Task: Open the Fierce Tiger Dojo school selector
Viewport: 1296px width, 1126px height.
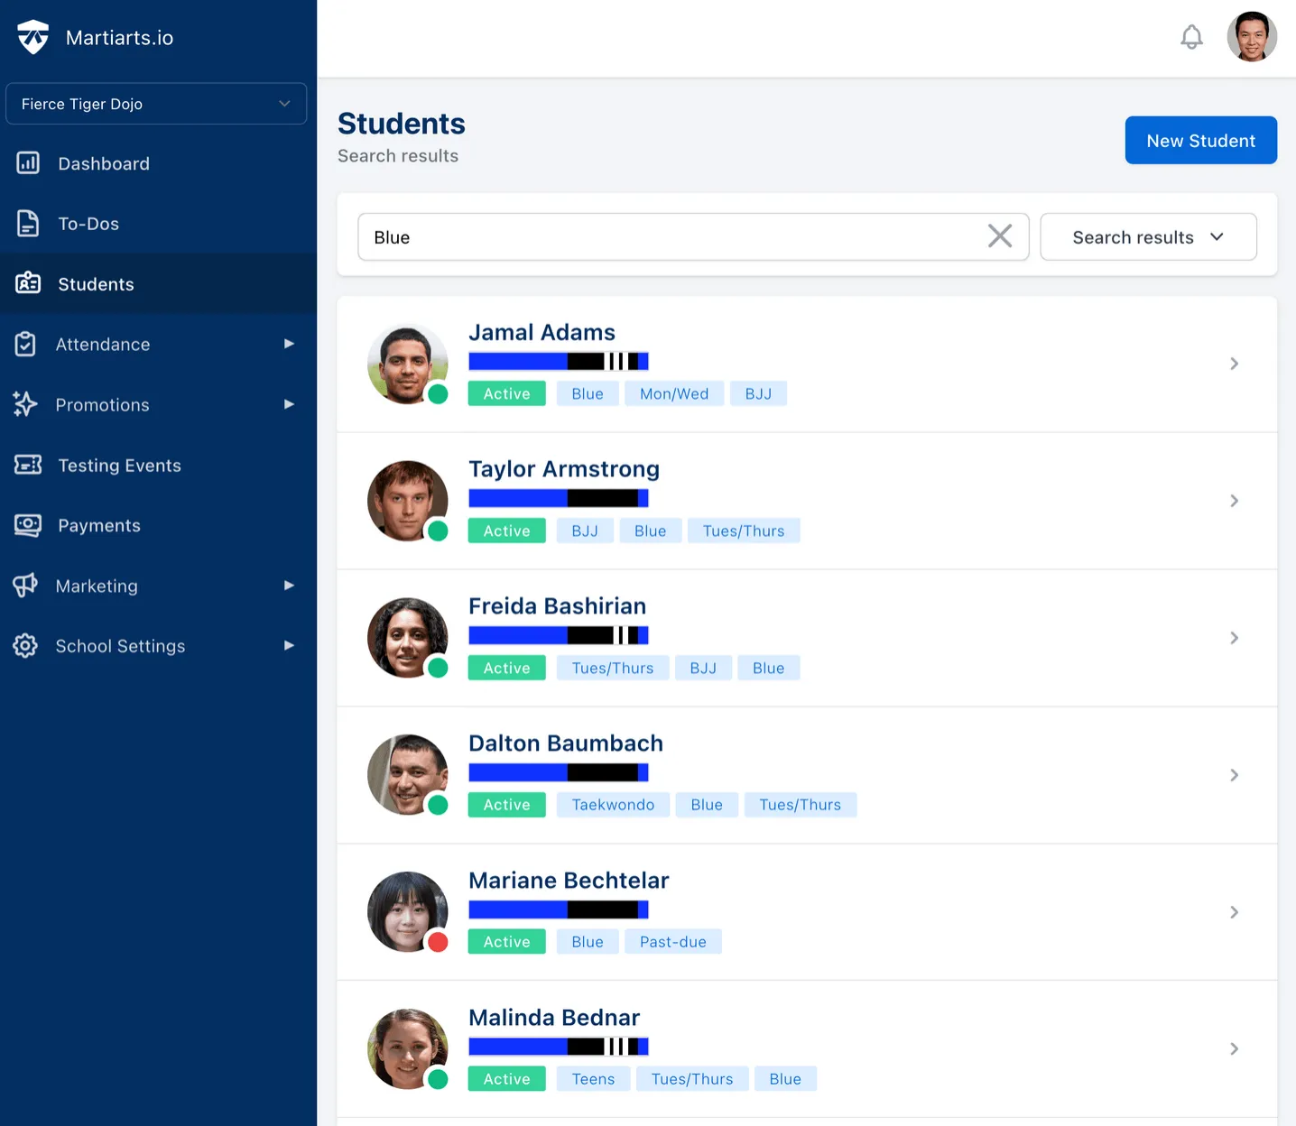Action: pyautogui.click(x=155, y=104)
